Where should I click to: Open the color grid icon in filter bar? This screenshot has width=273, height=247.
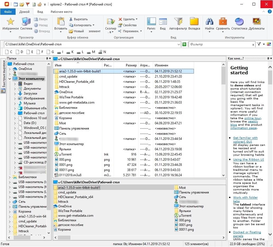point(269,44)
